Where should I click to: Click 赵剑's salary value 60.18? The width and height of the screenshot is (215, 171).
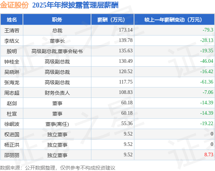coord(127,103)
